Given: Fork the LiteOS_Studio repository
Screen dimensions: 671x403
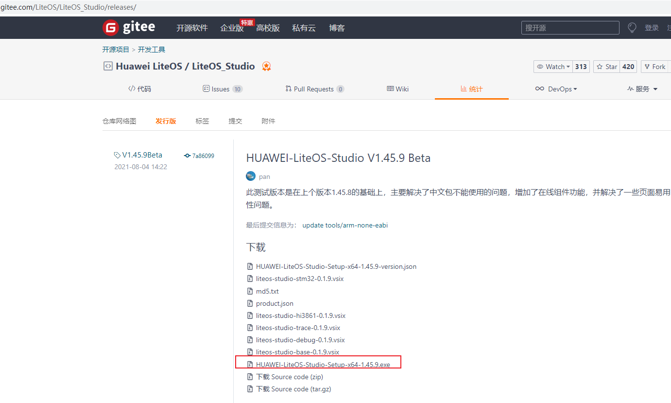Looking at the screenshot, I should 655,67.
